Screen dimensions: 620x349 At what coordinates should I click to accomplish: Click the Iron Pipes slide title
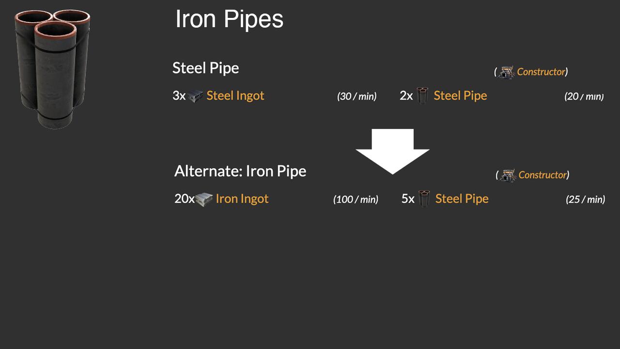(x=229, y=19)
